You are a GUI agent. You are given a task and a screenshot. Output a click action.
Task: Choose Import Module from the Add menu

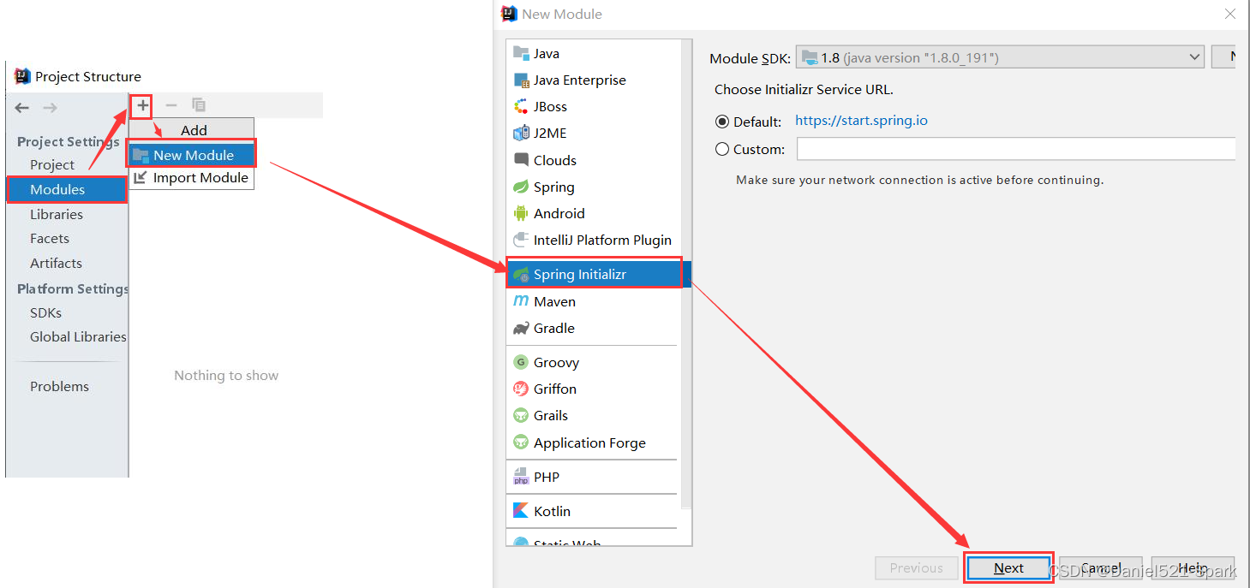coord(192,178)
